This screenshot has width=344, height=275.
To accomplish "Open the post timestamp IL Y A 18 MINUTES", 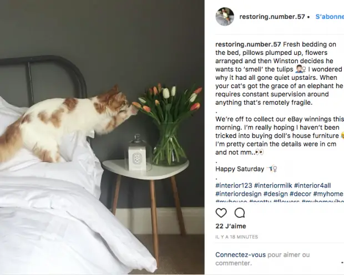I will pos(237,237).
